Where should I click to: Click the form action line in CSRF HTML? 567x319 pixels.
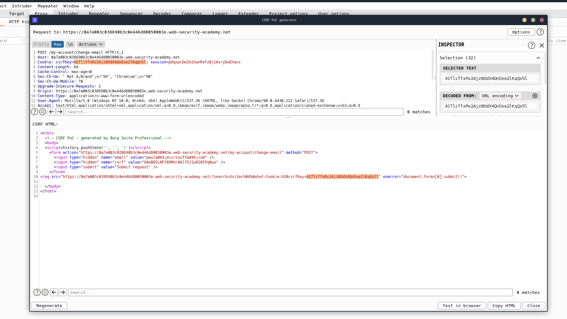click(183, 153)
